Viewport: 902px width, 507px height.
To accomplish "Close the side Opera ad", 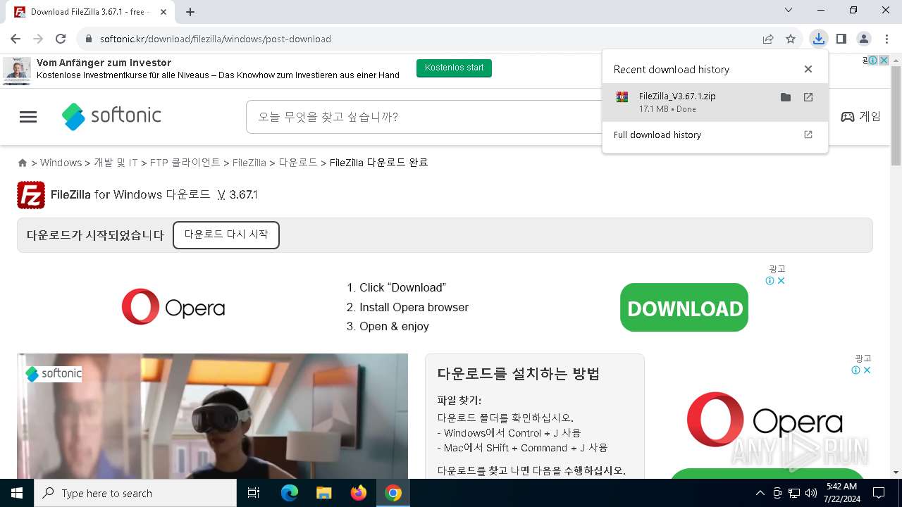I will pos(867,370).
